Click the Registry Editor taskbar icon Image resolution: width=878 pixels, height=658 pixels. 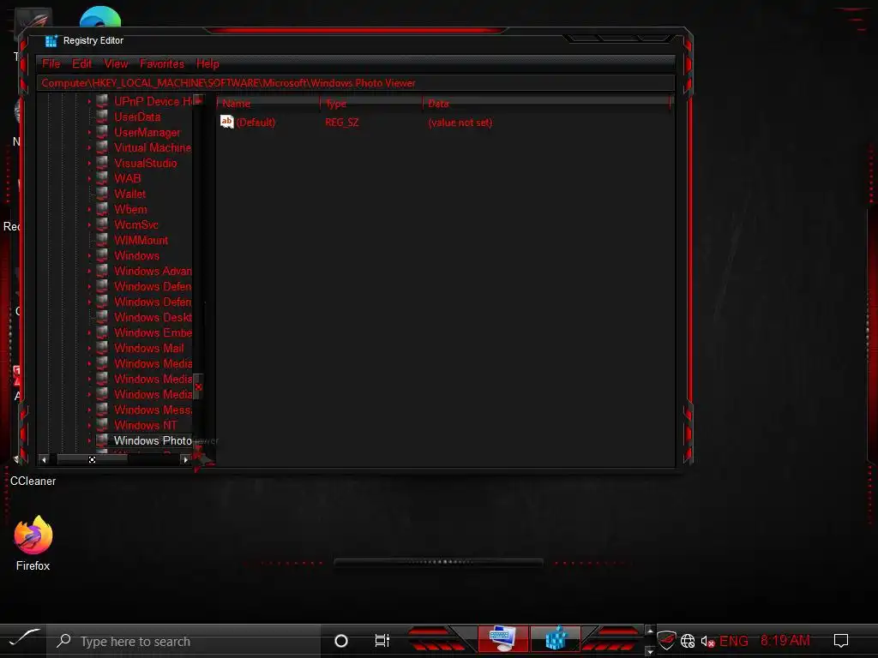tap(556, 639)
